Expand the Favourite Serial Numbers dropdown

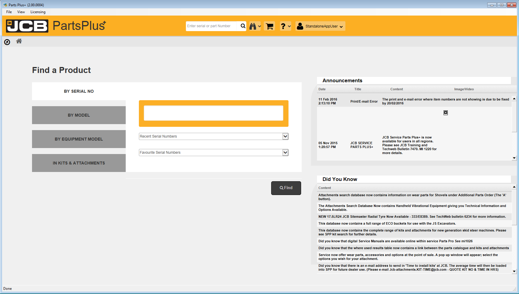[285, 153]
